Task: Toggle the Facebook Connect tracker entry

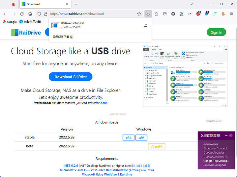Action: (215, 148)
